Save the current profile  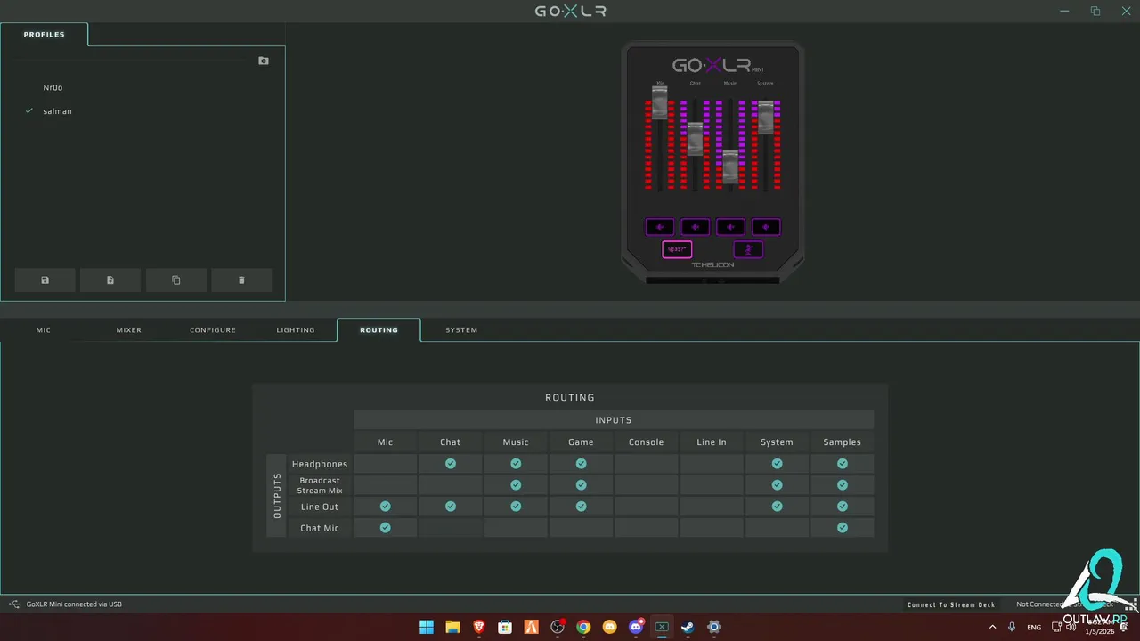45,280
